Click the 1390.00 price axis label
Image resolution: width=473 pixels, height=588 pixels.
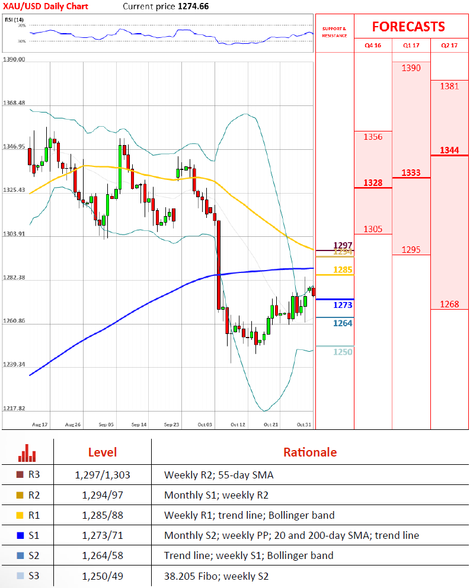14,59
